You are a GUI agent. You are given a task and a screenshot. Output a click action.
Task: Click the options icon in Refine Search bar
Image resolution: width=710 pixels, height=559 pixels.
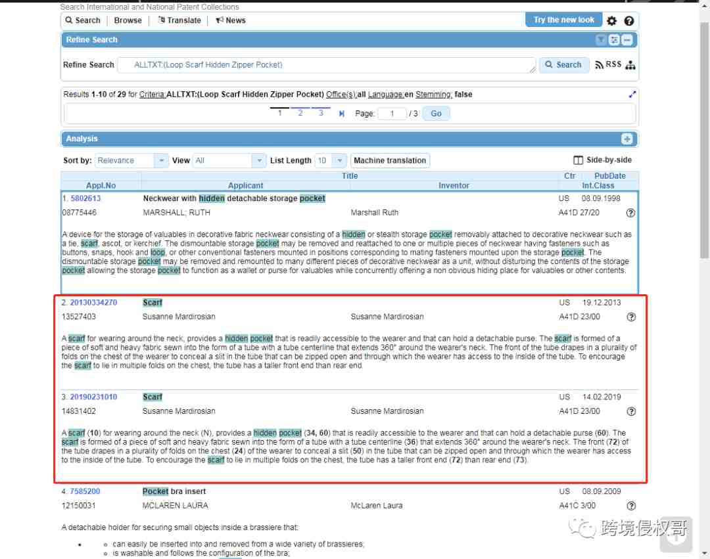(614, 40)
